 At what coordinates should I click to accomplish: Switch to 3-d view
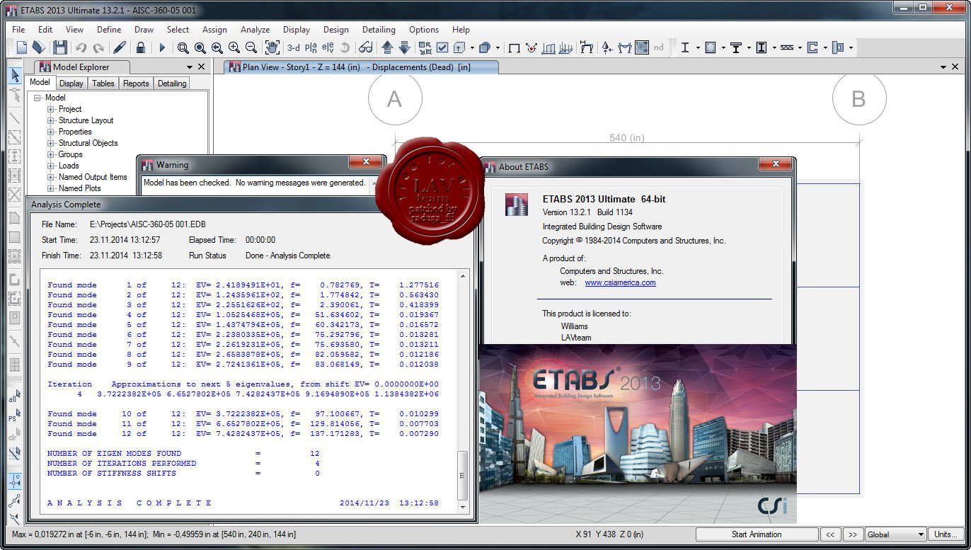pyautogui.click(x=294, y=47)
